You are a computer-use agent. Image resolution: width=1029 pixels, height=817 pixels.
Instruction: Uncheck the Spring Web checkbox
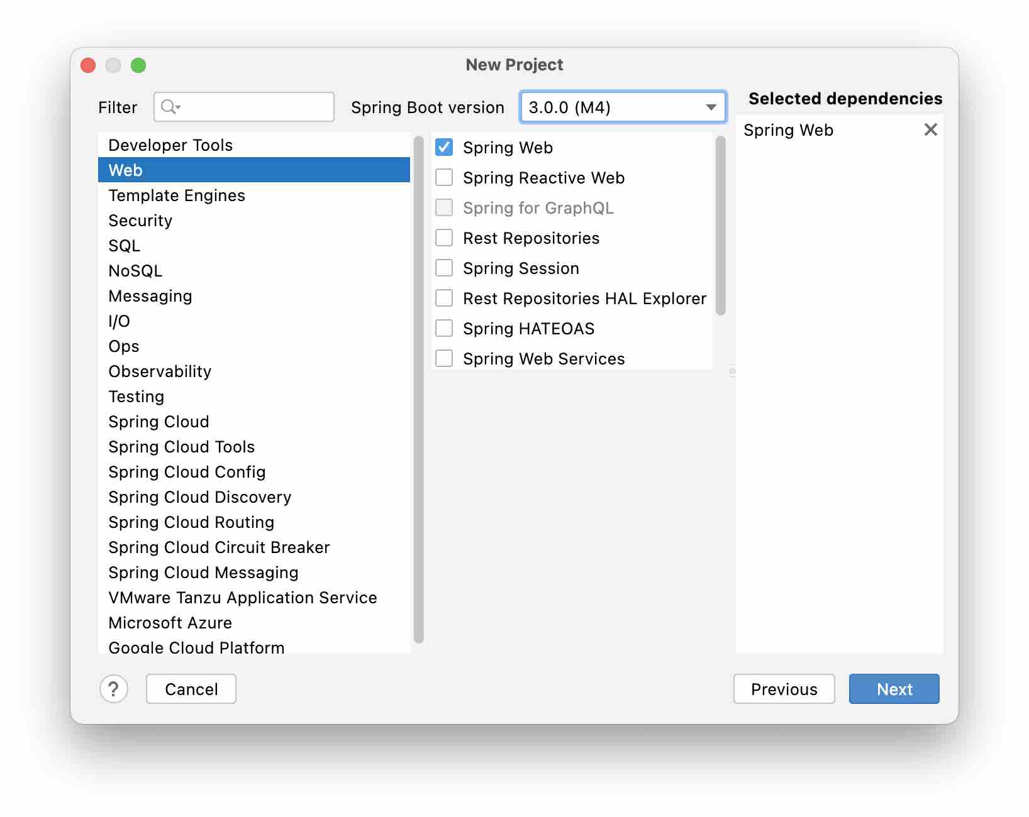coord(443,147)
